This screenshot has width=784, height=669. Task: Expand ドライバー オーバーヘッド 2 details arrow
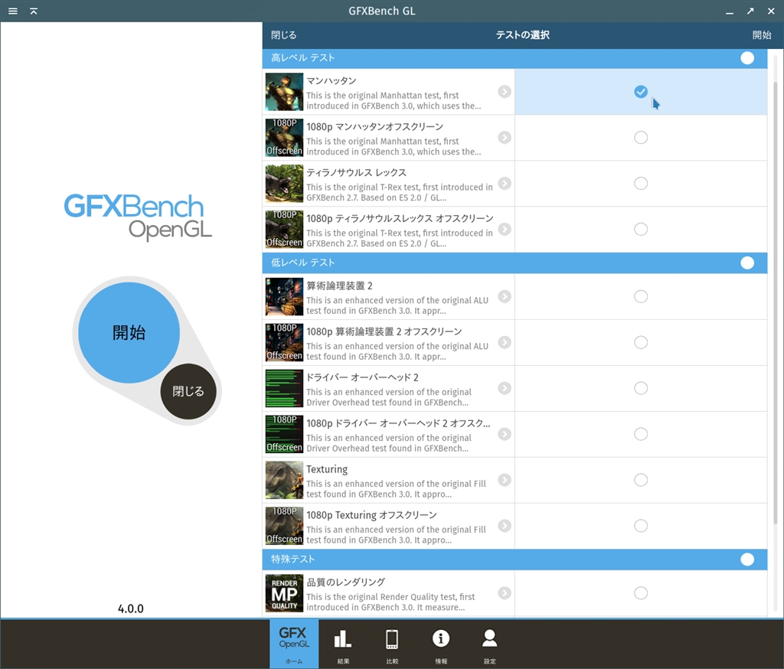pos(505,388)
